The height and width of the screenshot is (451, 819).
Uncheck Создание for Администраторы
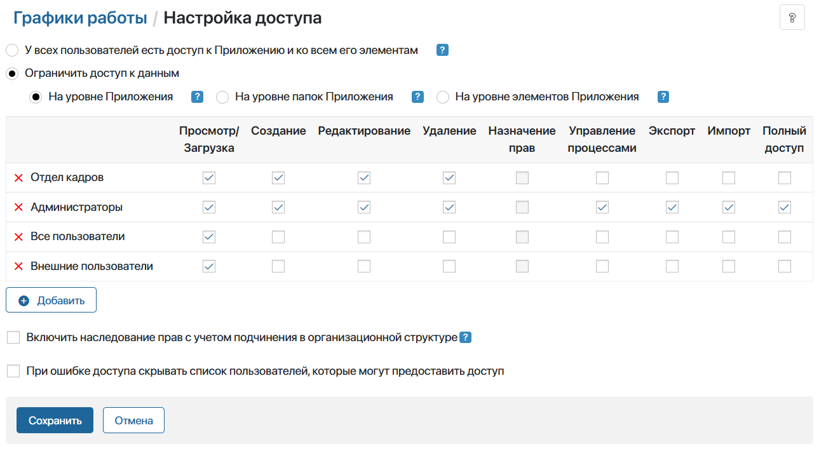(278, 207)
